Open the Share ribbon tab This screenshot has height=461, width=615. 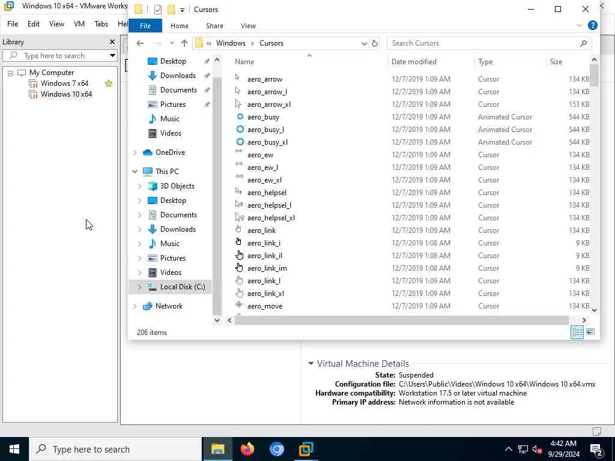214,25
